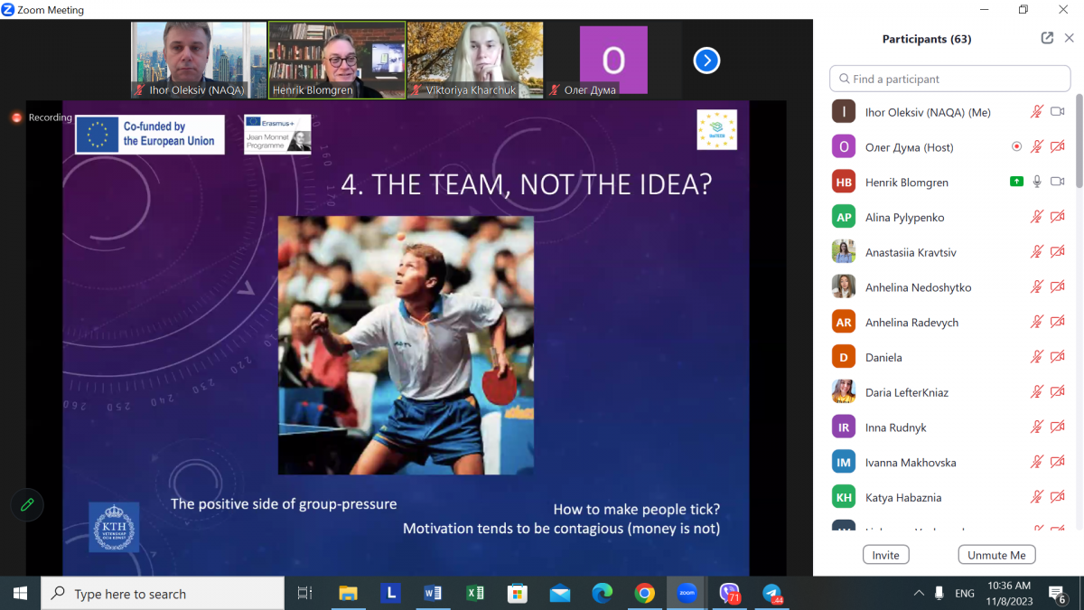The width and height of the screenshot is (1084, 610).
Task: Click the green annotation pencil icon
Action: click(x=27, y=505)
